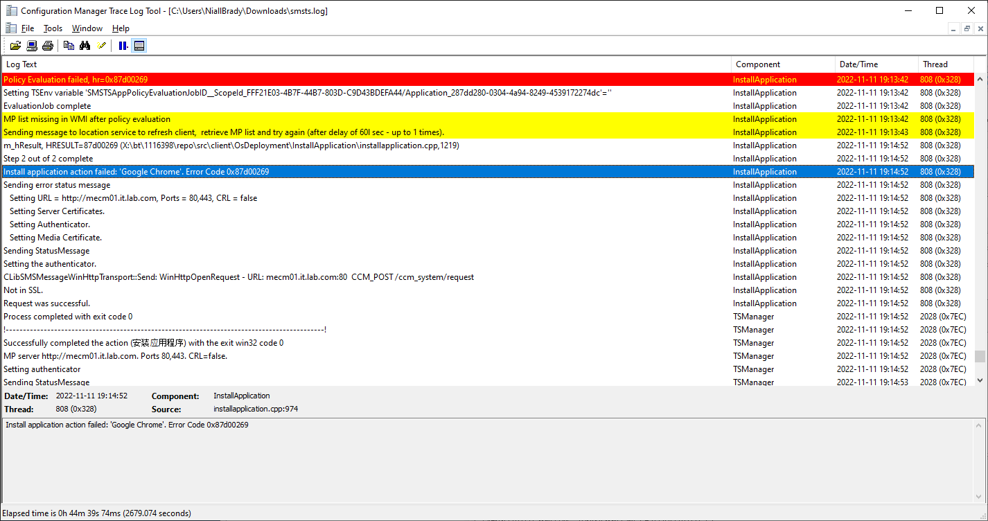
Task: Select highlighted 'Install application action failed' row
Action: point(488,172)
